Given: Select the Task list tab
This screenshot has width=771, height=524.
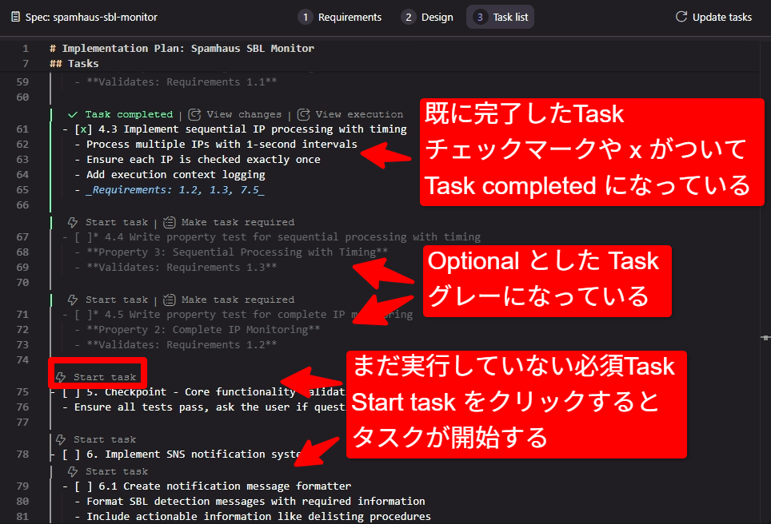Looking at the screenshot, I should [501, 17].
